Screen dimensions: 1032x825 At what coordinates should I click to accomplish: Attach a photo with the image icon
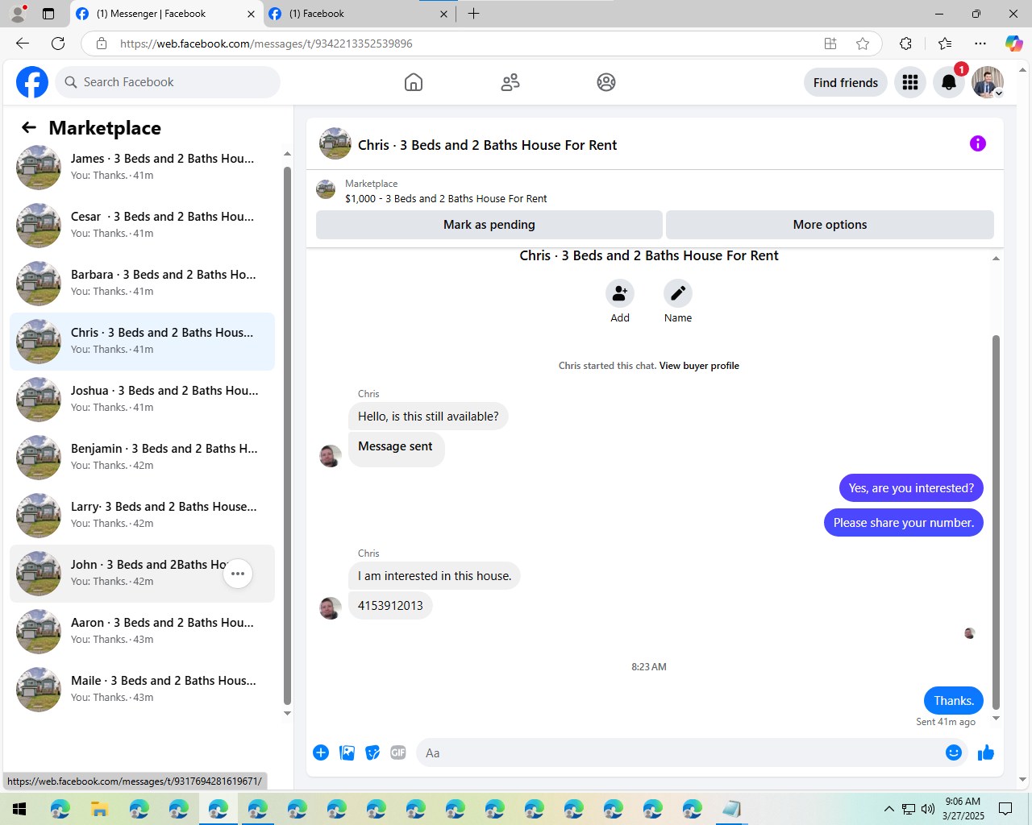[x=347, y=752]
